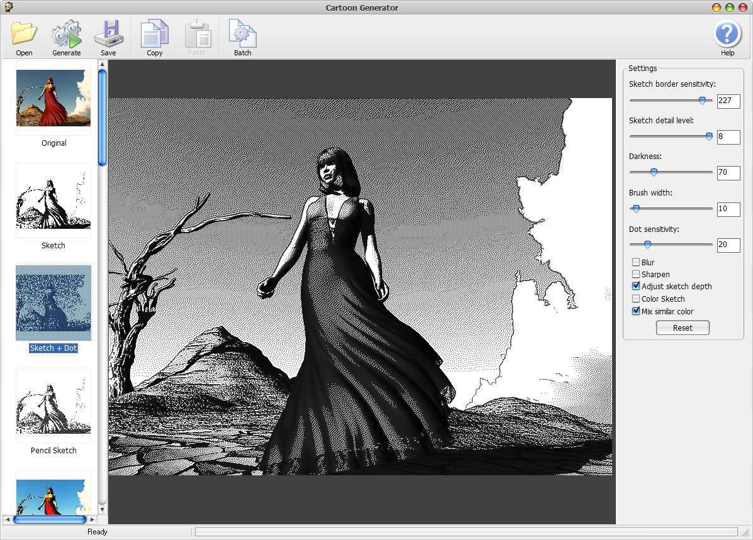
Task: Click the Darkness slider handle
Action: click(x=654, y=172)
